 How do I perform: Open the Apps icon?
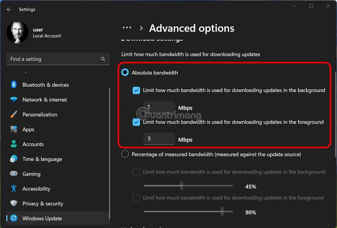pyautogui.click(x=14, y=129)
